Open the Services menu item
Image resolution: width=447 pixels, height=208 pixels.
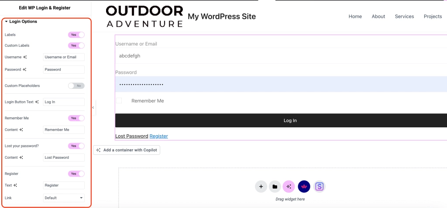tap(404, 17)
